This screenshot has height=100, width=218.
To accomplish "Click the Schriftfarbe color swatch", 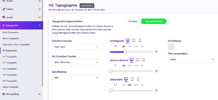I will click(171, 47).
